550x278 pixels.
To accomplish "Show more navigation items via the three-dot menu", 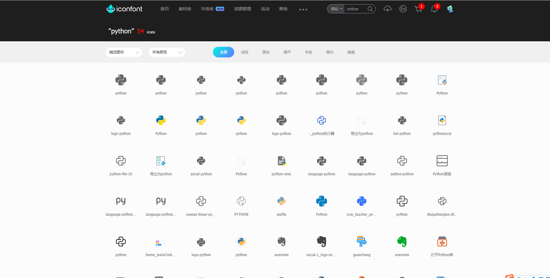I will 303,9.
